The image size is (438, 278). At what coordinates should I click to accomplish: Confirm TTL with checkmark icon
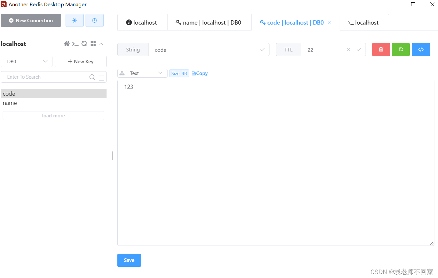[x=359, y=50]
